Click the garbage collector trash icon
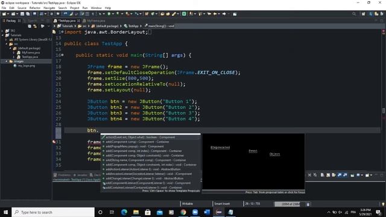The width and height of the screenshot is (386, 217). [x=308, y=204]
